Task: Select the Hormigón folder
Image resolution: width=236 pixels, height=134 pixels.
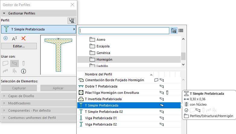Action: pyautogui.click(x=129, y=59)
